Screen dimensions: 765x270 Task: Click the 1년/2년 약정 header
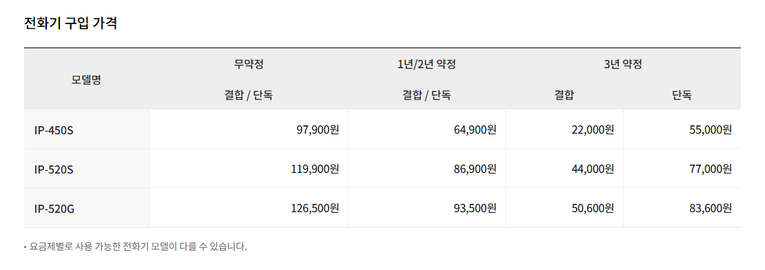pyautogui.click(x=427, y=64)
